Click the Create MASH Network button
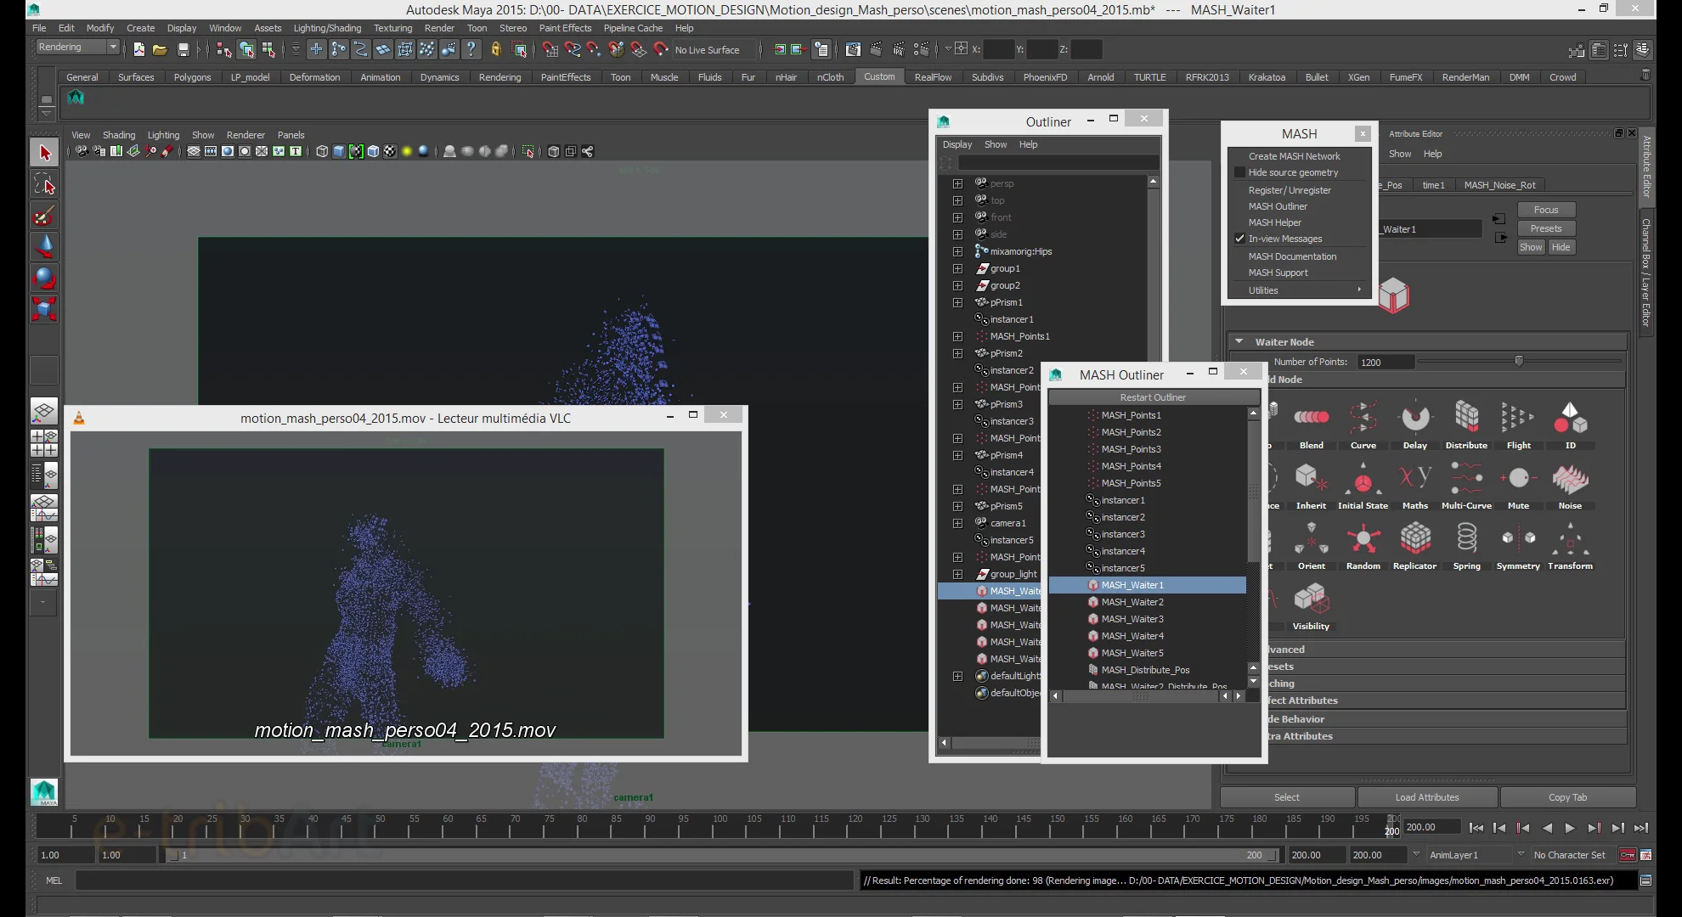Image resolution: width=1682 pixels, height=917 pixels. click(1294, 155)
